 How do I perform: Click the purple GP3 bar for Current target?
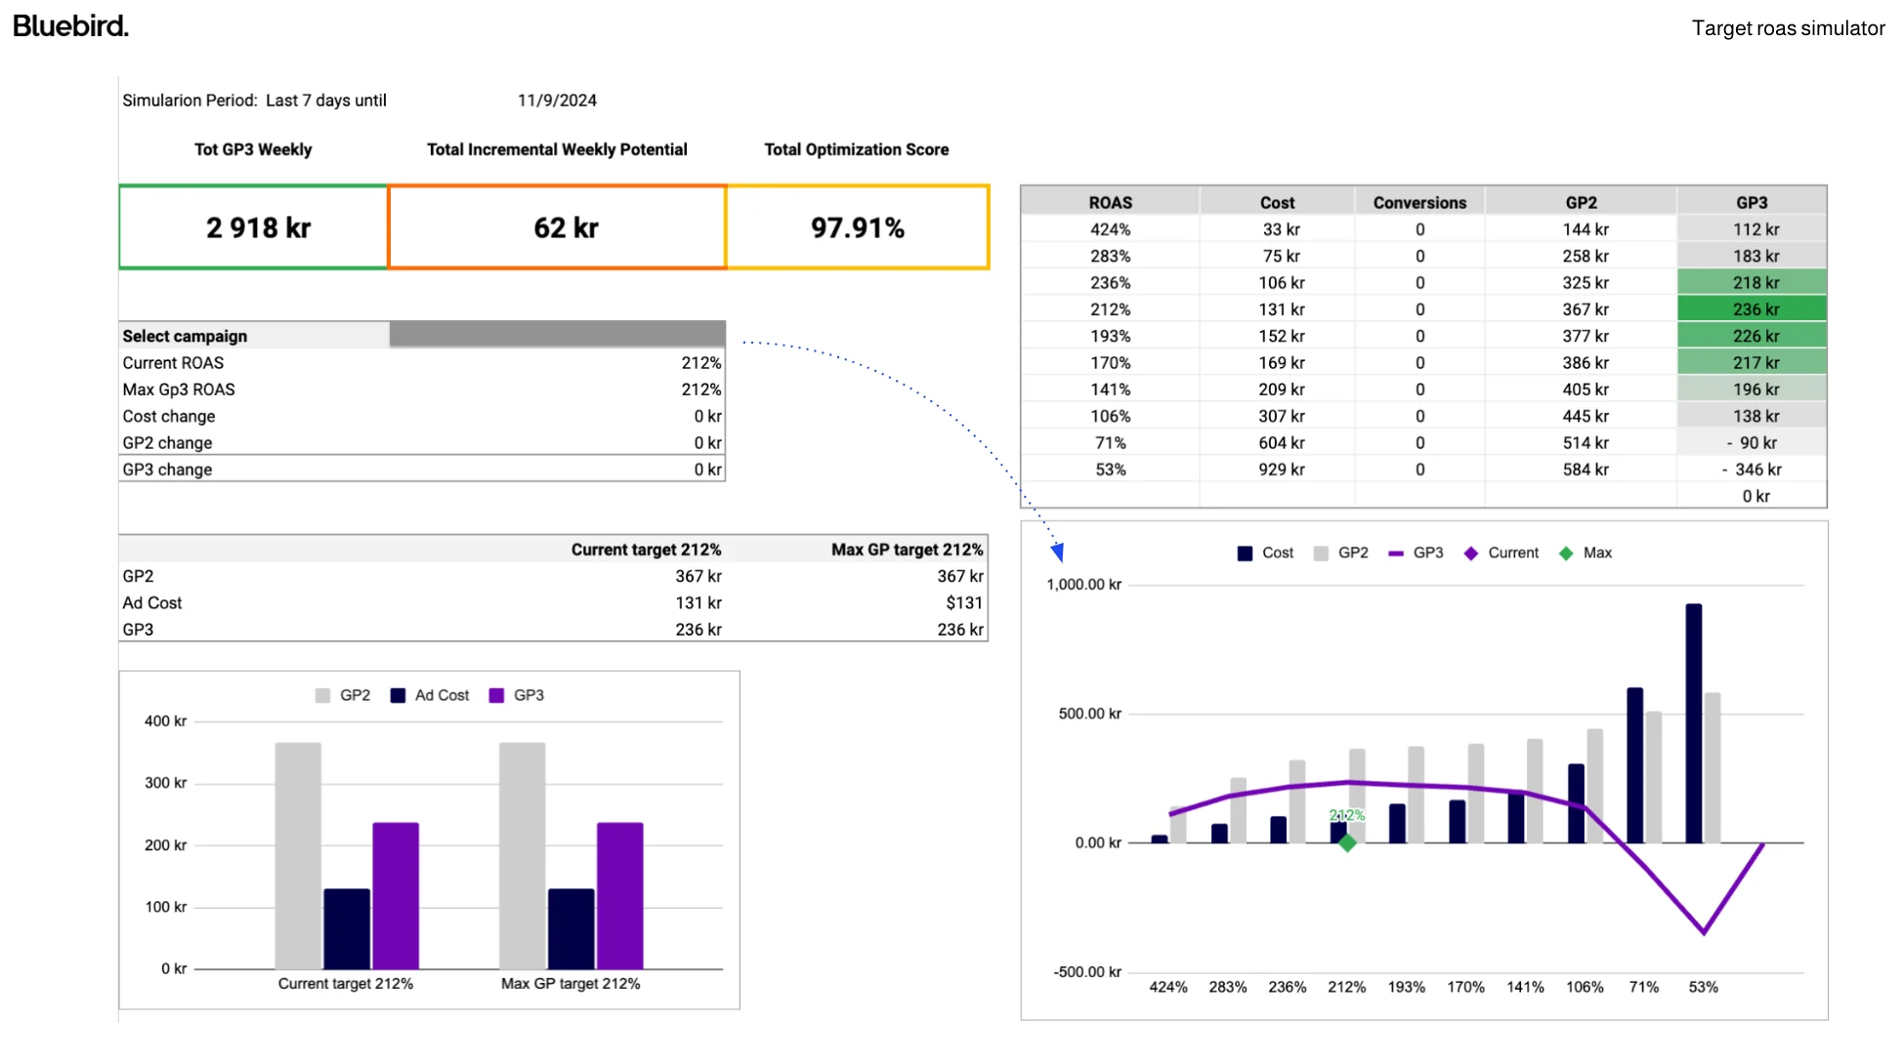coord(396,895)
